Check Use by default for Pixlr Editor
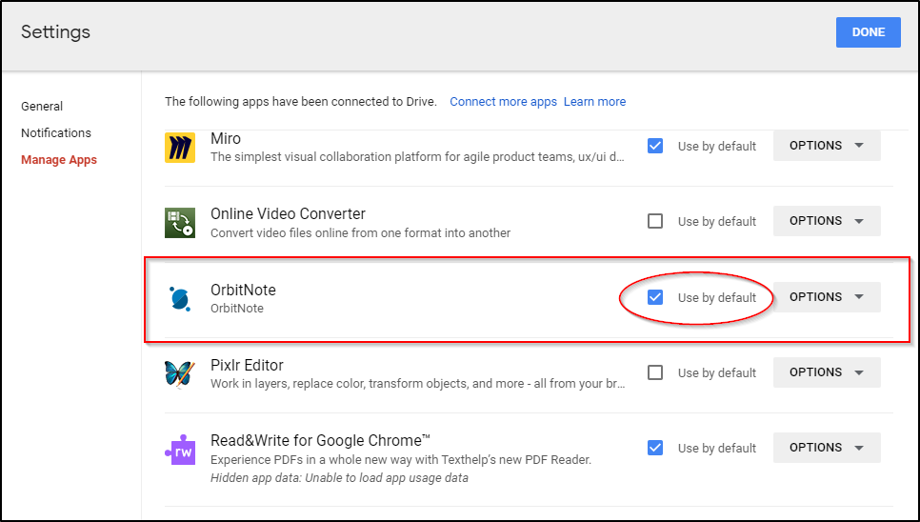 tap(655, 372)
